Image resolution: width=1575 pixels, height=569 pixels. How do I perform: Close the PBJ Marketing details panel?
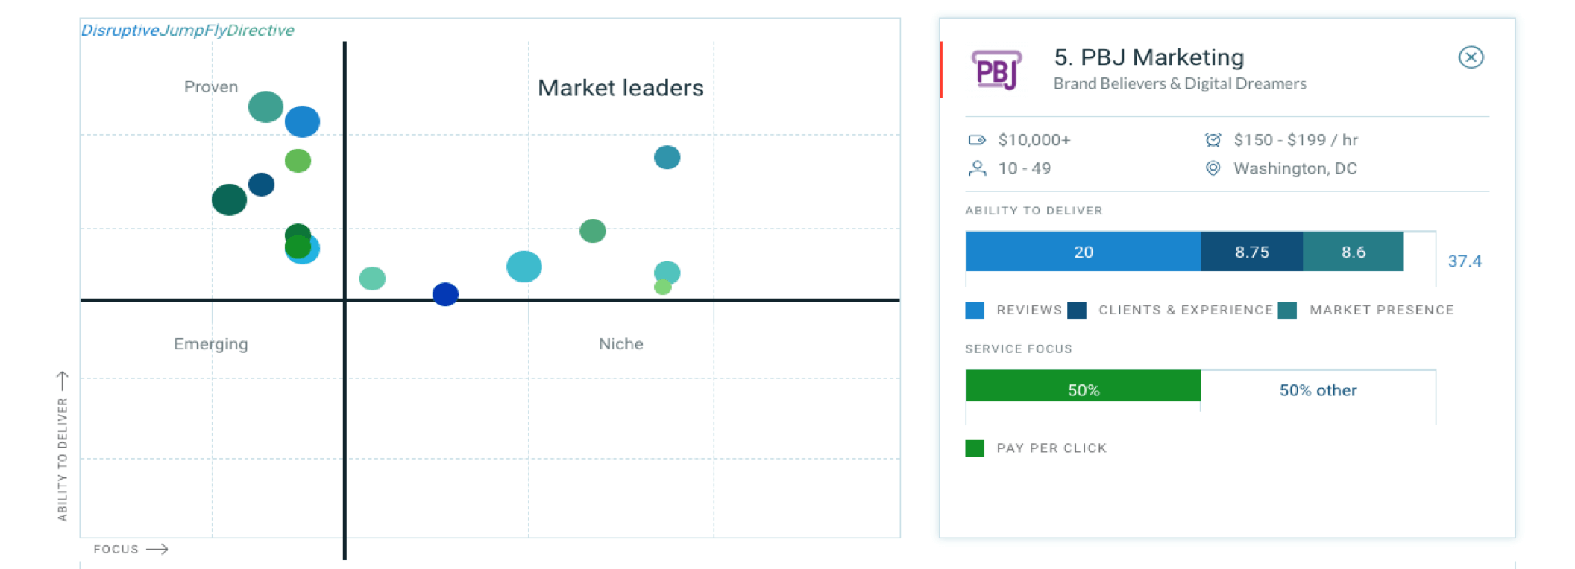tap(1471, 57)
